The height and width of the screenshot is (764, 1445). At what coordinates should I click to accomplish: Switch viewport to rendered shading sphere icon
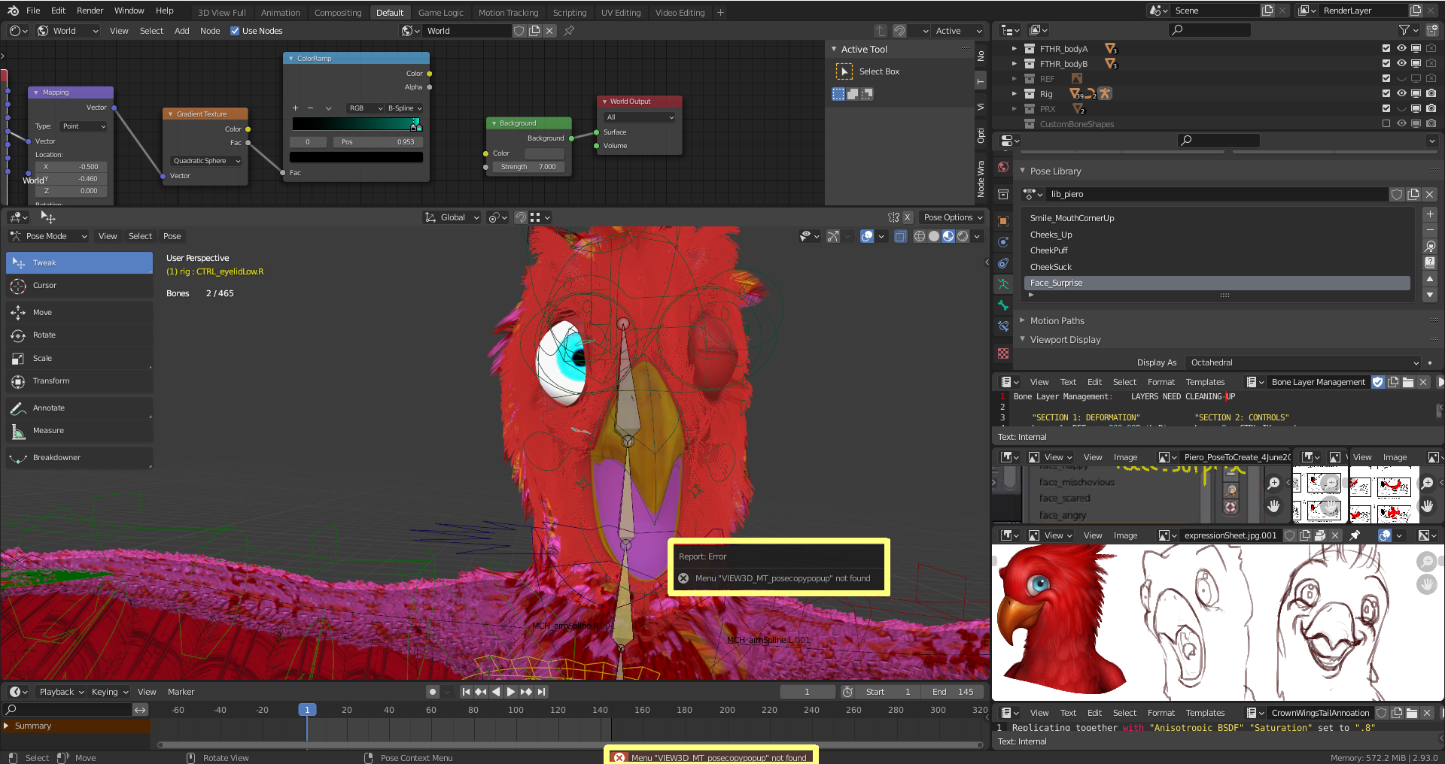[x=961, y=236]
